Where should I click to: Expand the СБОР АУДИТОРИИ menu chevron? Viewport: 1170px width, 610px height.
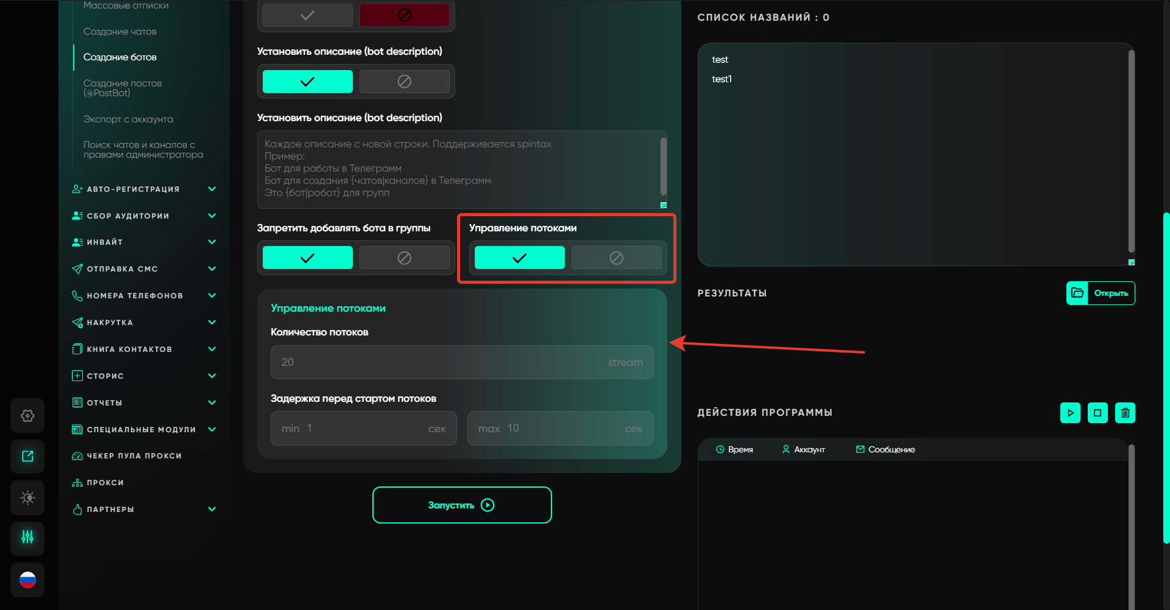[x=212, y=216]
